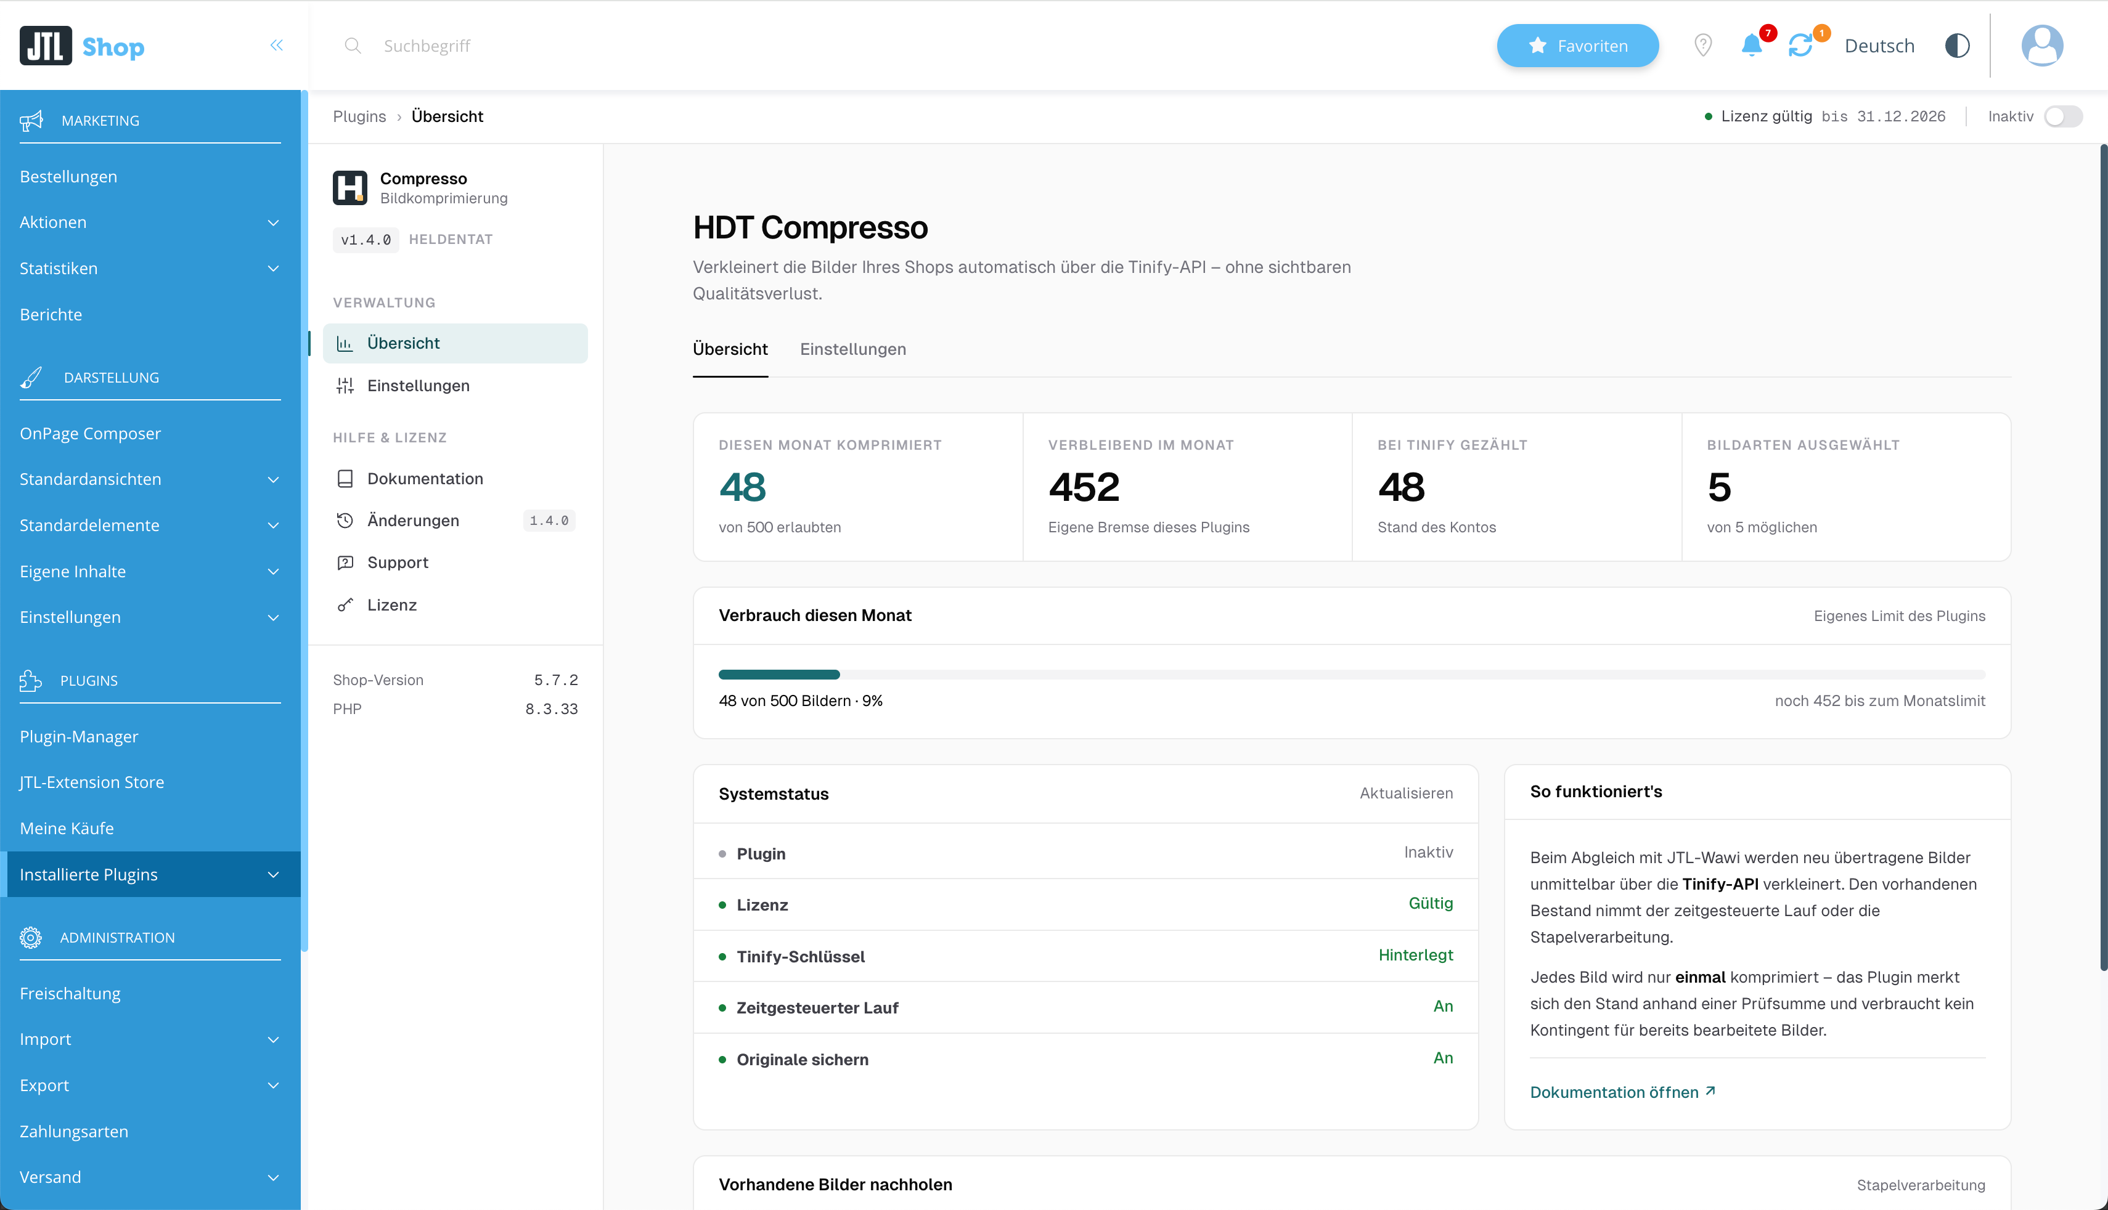2108x1210 pixels.
Task: Expand Standardansichten chevron
Action: pyautogui.click(x=274, y=479)
